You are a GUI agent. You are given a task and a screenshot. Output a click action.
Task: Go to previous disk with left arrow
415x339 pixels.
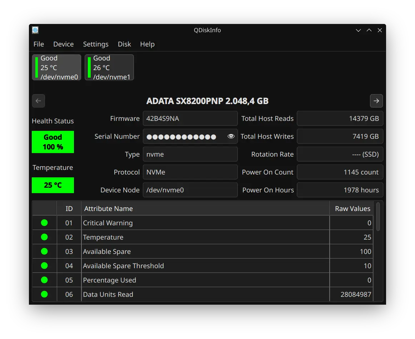pyautogui.click(x=38, y=101)
